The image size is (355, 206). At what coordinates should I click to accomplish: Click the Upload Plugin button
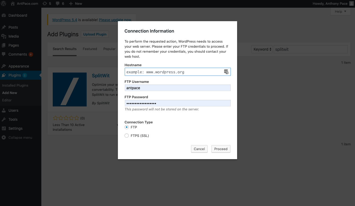[x=95, y=34]
